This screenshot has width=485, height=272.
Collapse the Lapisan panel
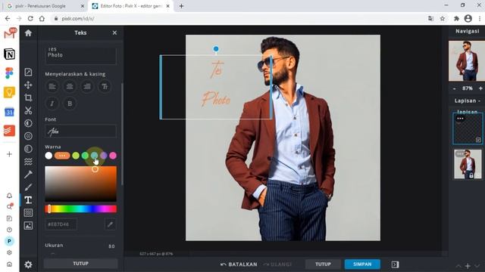point(479,100)
